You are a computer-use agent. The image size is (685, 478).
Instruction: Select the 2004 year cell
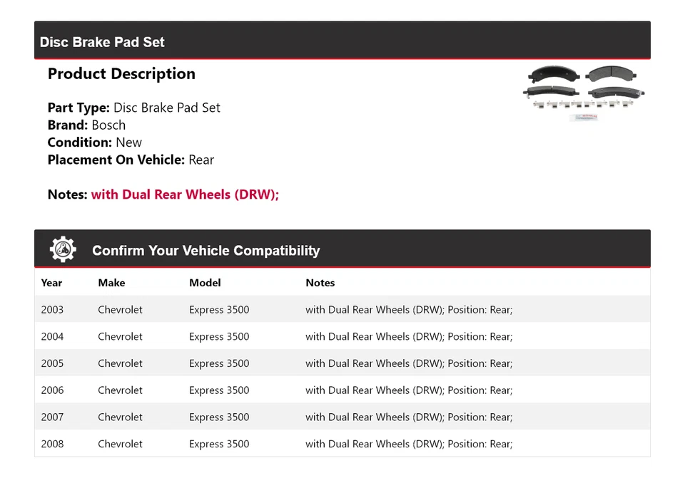click(52, 336)
